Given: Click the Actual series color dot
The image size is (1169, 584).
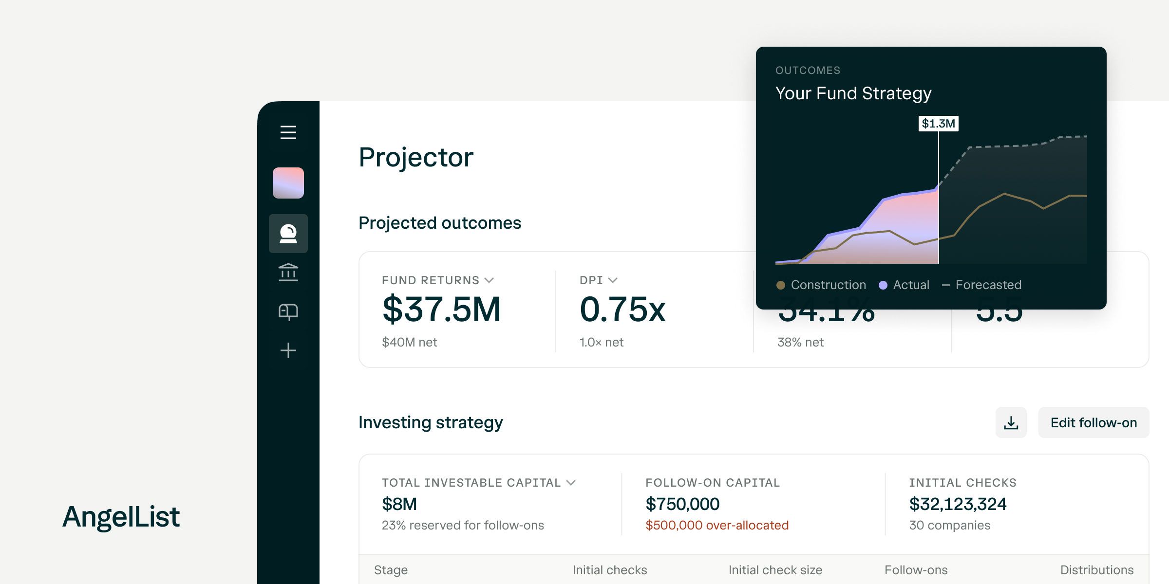Looking at the screenshot, I should click(883, 285).
